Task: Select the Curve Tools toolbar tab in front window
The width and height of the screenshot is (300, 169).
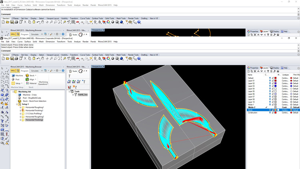Action: (x=85, y=55)
